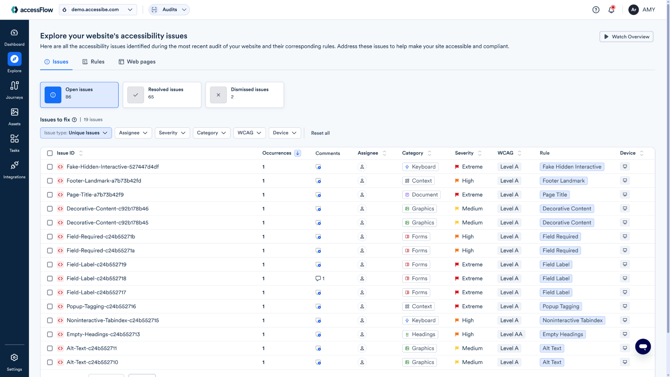This screenshot has width=670, height=377.
Task: Open the notifications bell
Action: click(611, 10)
